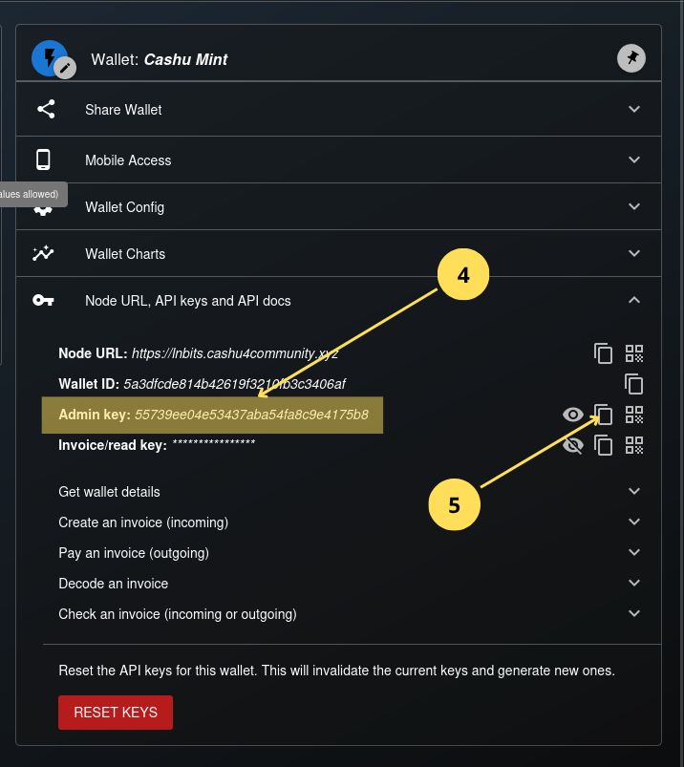Screen dimensions: 684x767
Task: Toggle the wallet pin button
Action: click(631, 58)
